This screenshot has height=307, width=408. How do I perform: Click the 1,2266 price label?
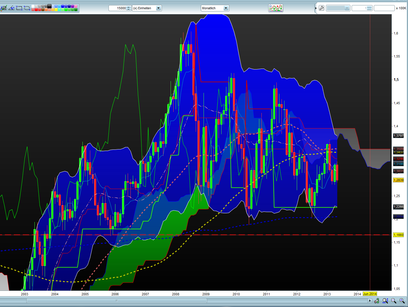(x=398, y=207)
